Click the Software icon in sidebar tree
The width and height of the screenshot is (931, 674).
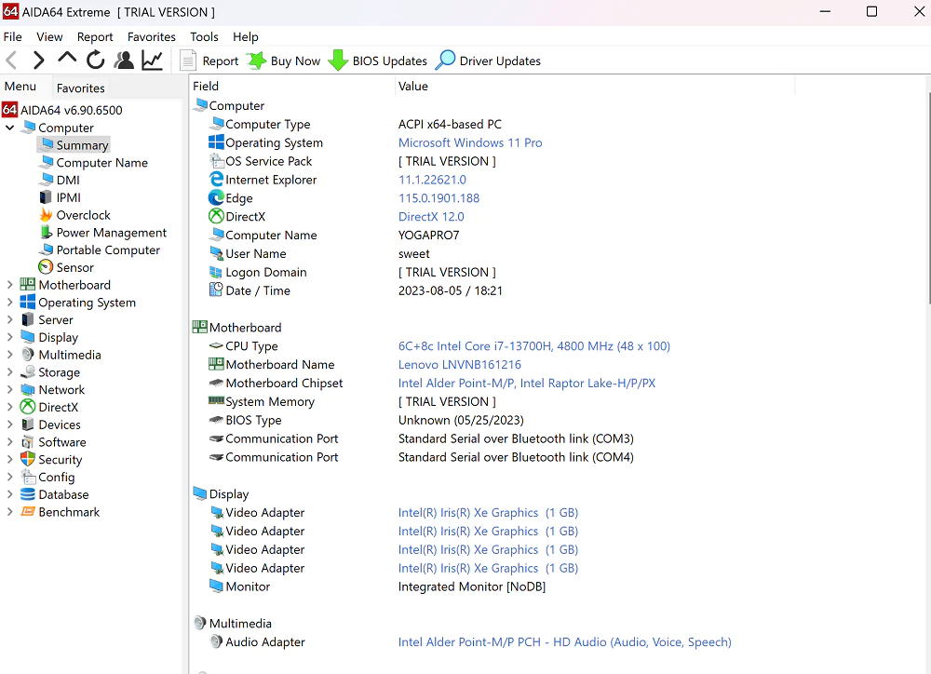click(x=28, y=442)
